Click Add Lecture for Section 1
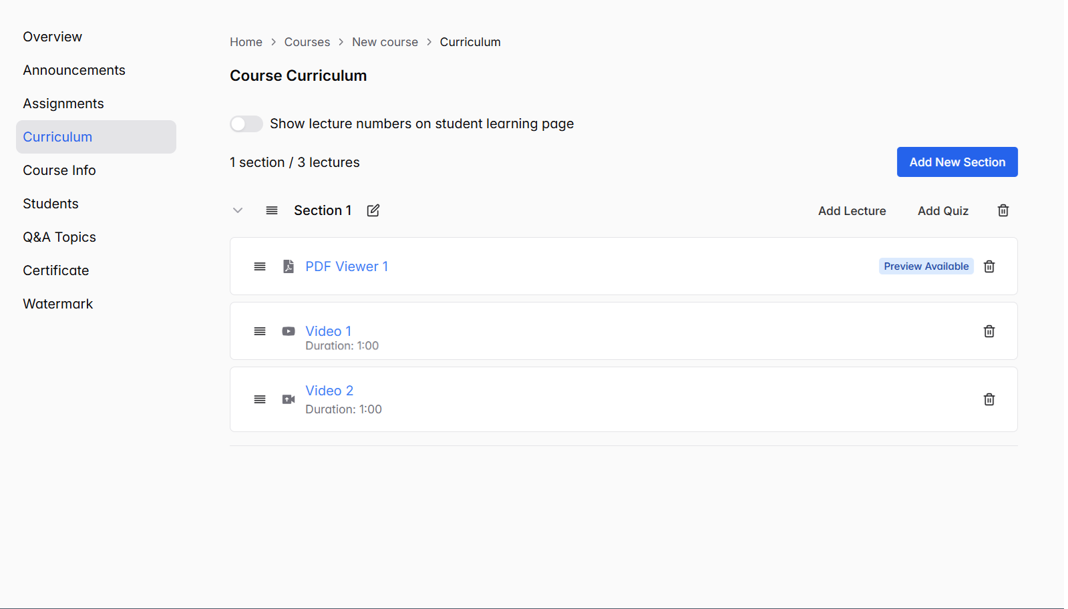The height and width of the screenshot is (609, 1068). click(x=852, y=211)
